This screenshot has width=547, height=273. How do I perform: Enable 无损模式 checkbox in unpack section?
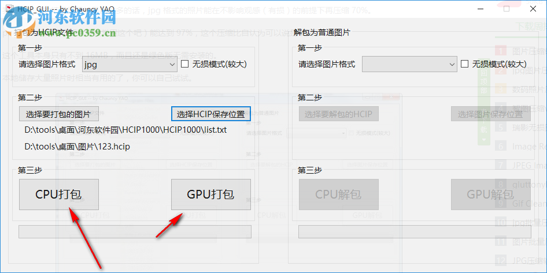(464, 64)
